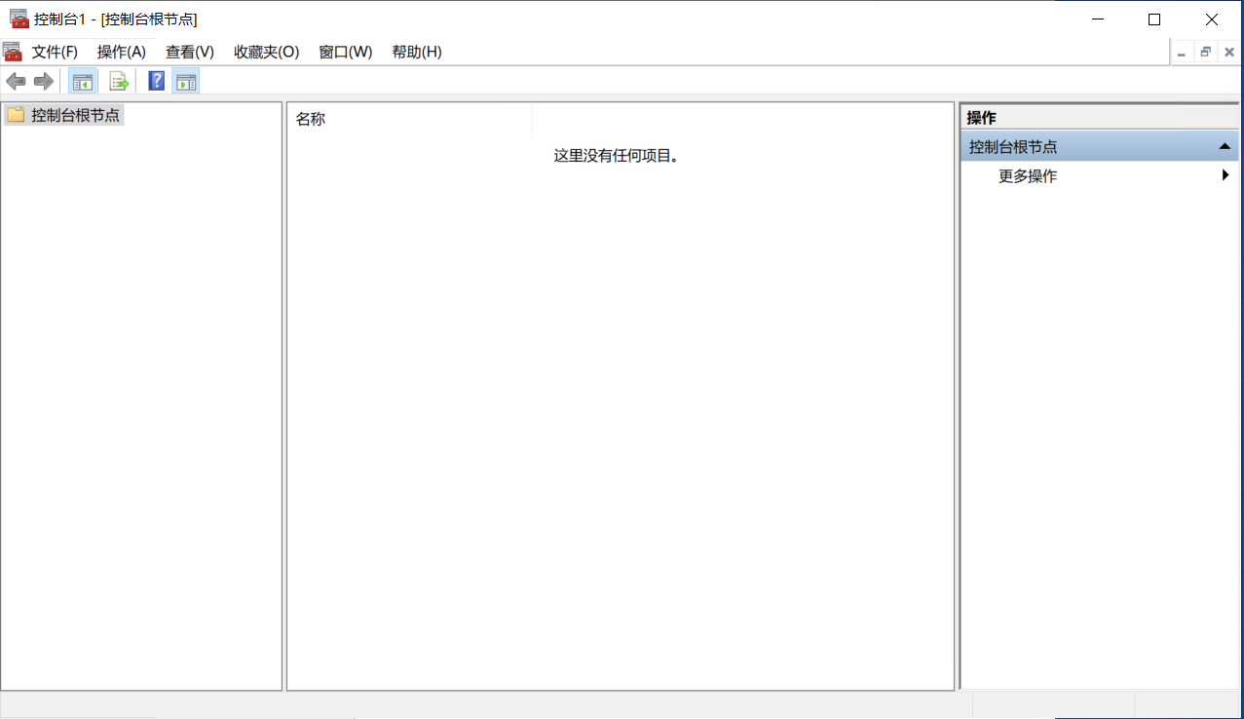Toggle the Show/Hide Console Tree icon

pos(82,81)
